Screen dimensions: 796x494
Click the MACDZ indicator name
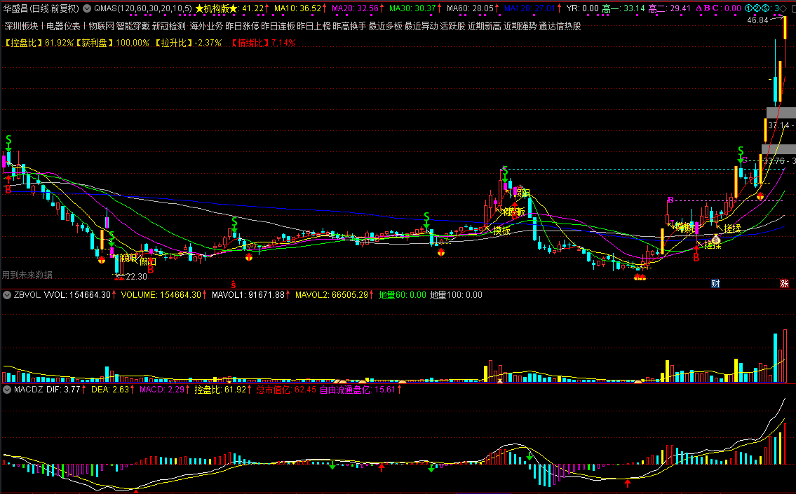[x=29, y=390]
